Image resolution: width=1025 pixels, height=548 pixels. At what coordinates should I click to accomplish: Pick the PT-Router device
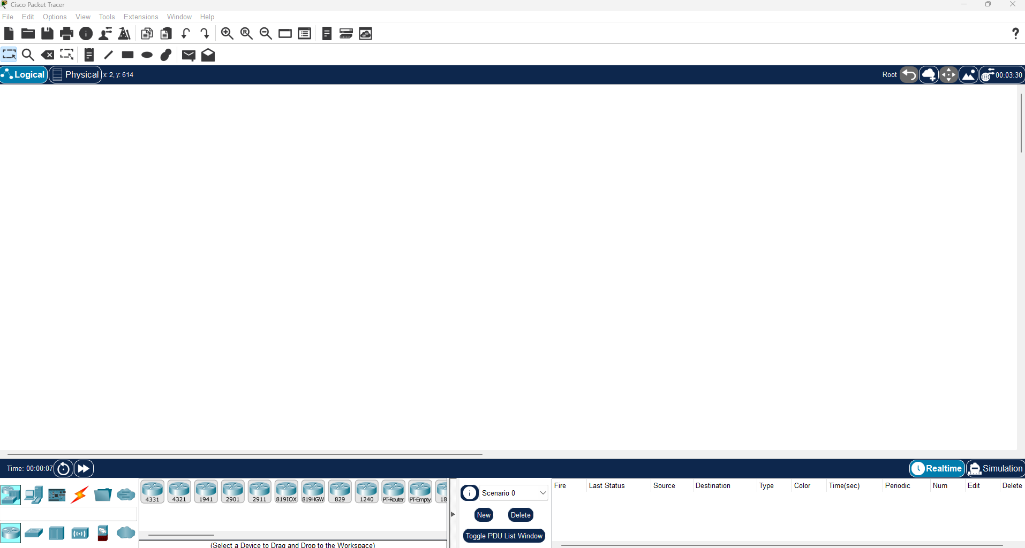(x=394, y=492)
